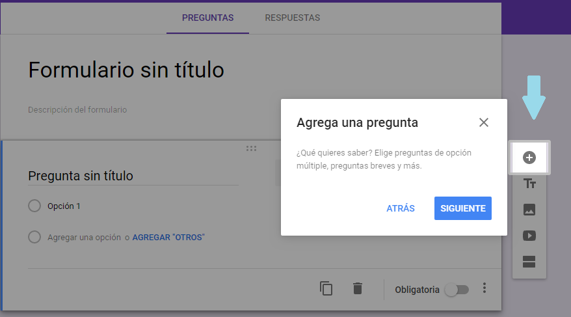Add a video from sidebar
The width and height of the screenshot is (571, 317).
tap(529, 236)
